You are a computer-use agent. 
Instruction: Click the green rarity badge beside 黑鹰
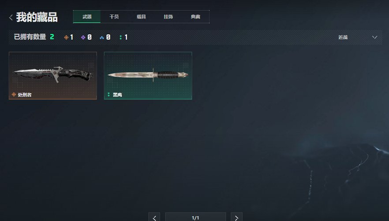(108, 94)
